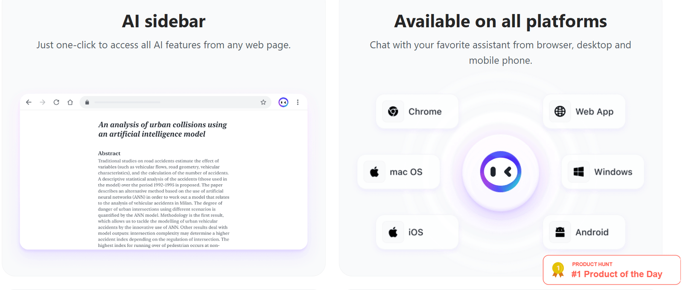Click the mock browser address bar
Screen dimensions: 683x290
[171, 102]
